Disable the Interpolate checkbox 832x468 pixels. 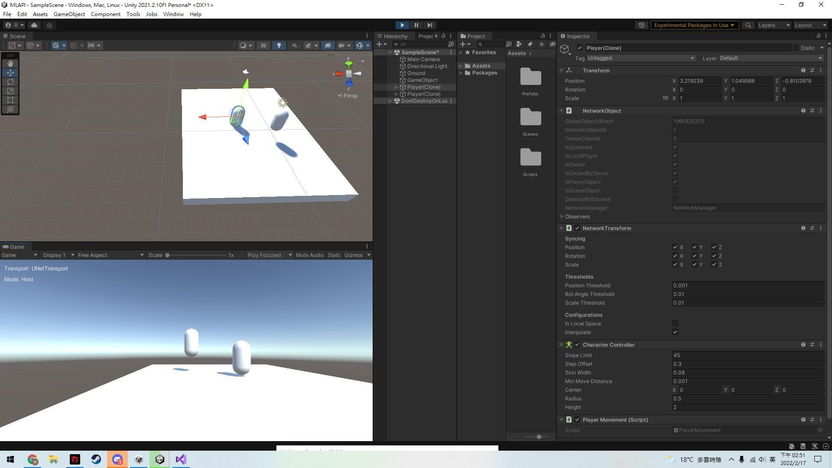tap(675, 332)
